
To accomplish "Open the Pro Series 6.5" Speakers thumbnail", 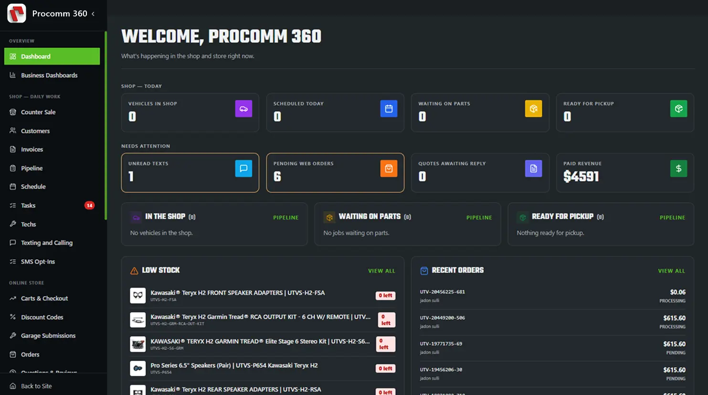I will pos(138,368).
